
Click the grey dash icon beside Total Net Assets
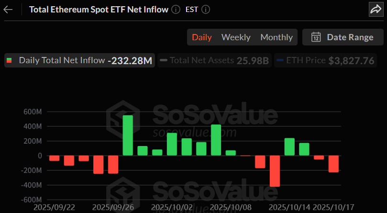pos(164,60)
